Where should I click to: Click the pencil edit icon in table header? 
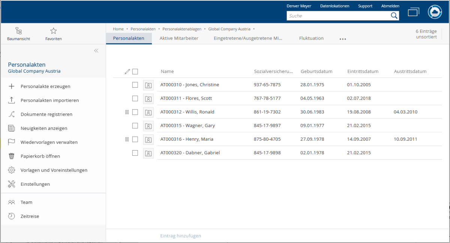127,72
